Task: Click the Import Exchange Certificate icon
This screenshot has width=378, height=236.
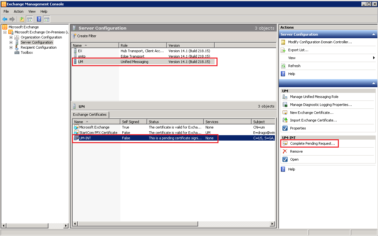Action: click(x=285, y=120)
